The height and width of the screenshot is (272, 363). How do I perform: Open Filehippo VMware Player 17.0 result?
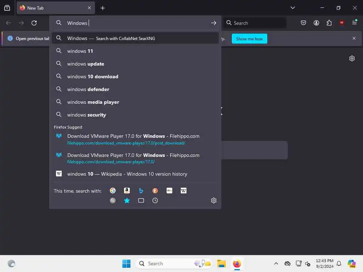coord(135,158)
